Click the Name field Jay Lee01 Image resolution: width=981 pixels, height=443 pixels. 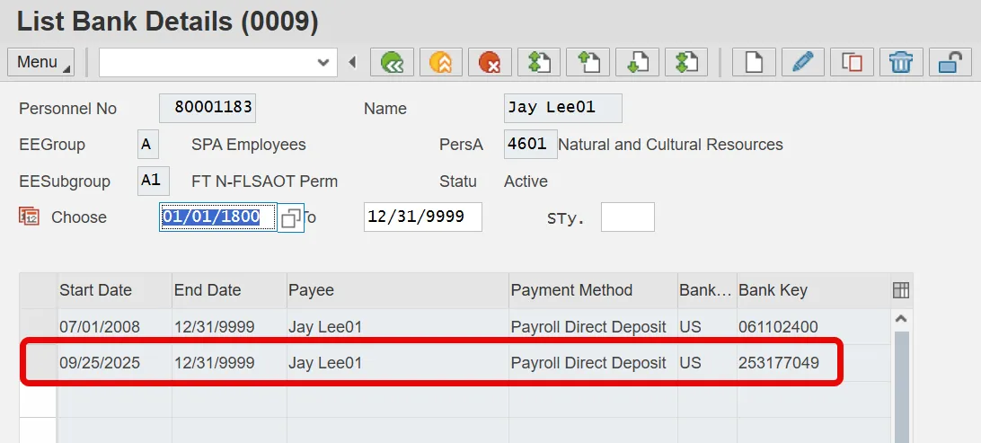point(563,108)
